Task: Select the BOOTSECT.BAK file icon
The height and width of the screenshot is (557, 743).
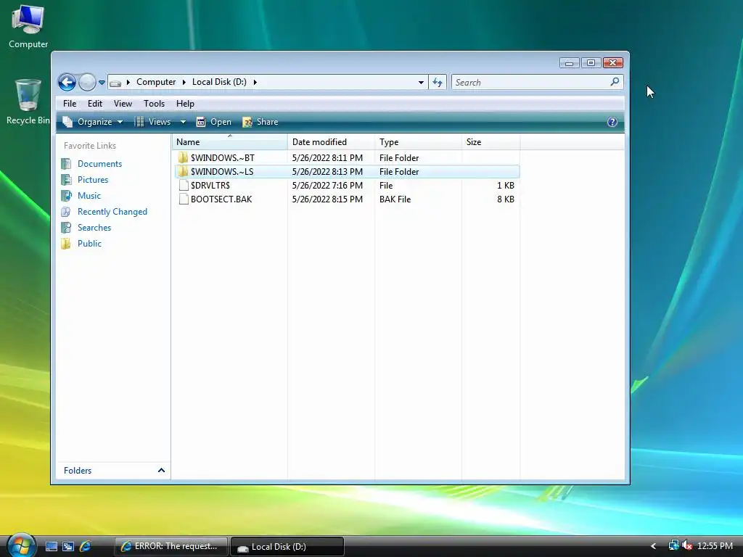Action: tap(184, 199)
